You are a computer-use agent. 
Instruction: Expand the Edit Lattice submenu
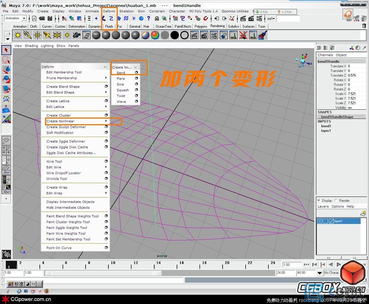pyautogui.click(x=106, y=106)
